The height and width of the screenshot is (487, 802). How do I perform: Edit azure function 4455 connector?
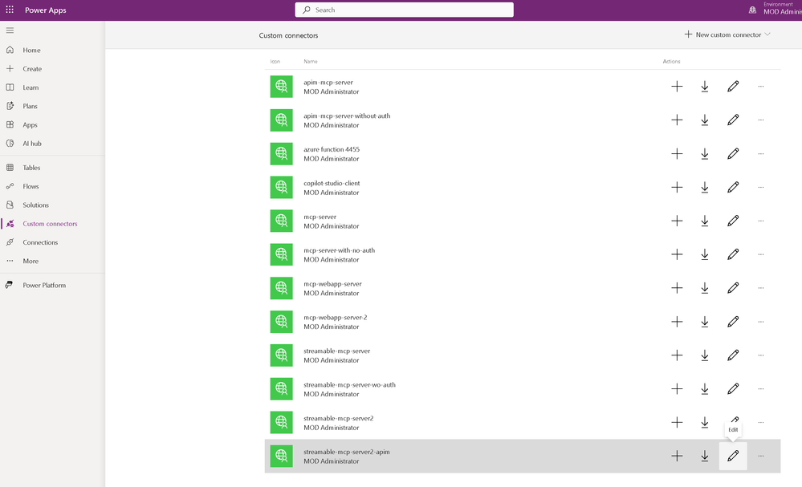coord(733,154)
